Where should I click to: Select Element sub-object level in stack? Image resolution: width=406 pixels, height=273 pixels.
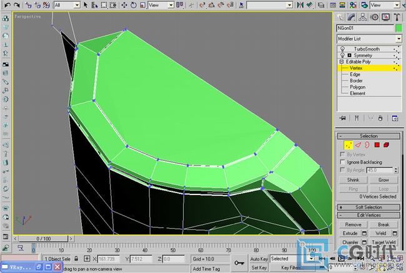[357, 93]
